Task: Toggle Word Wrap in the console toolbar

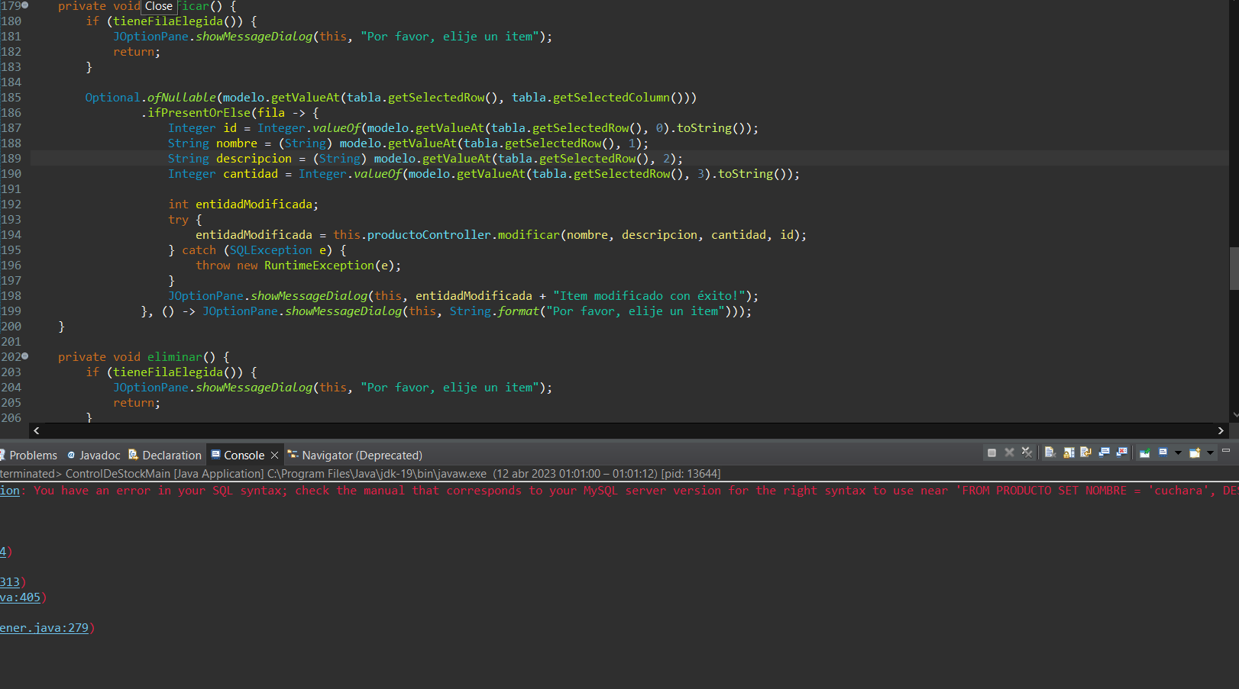Action: click(x=1085, y=452)
